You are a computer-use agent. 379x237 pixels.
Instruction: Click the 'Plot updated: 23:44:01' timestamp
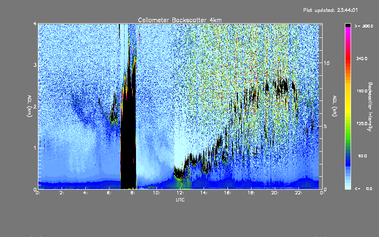tap(330, 10)
